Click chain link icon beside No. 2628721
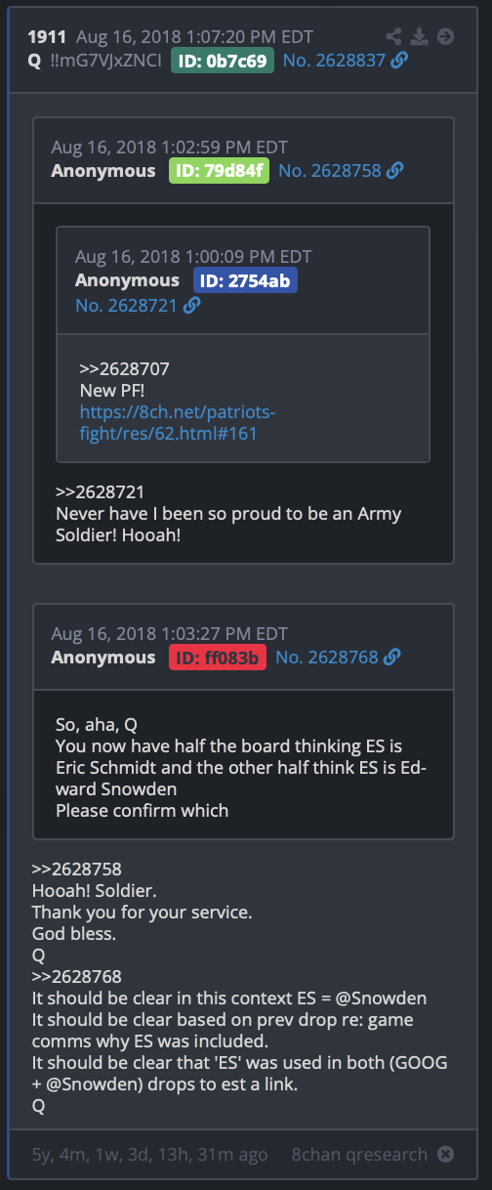 [191, 306]
